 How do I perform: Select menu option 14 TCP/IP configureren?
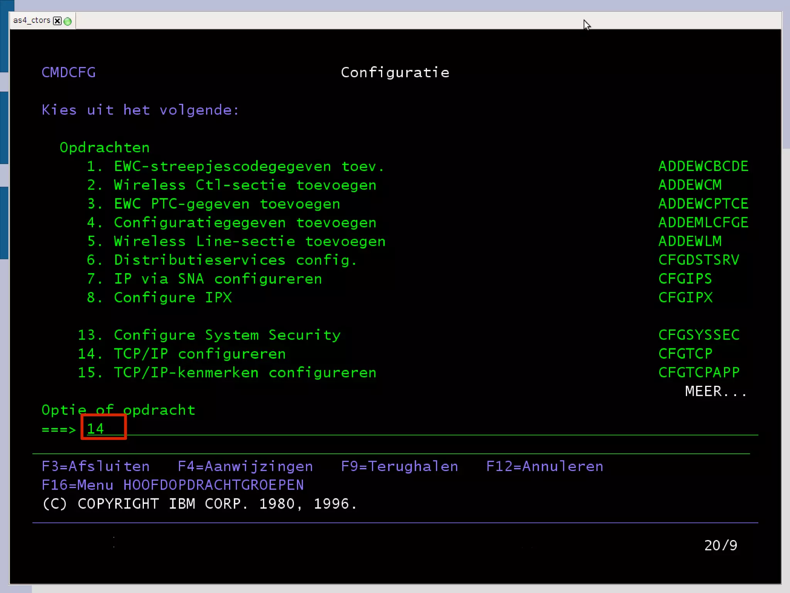coord(199,354)
